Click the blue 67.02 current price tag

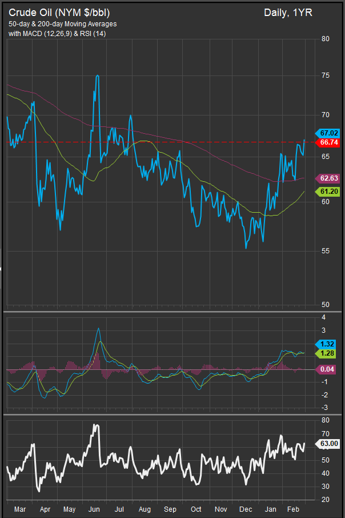coord(330,132)
